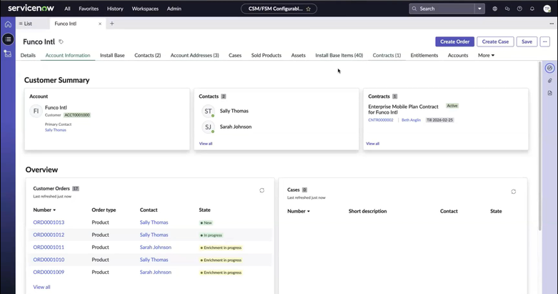Viewport: 558px width, 294px height.
Task: Open the more actions ellipsis button
Action: point(545,41)
